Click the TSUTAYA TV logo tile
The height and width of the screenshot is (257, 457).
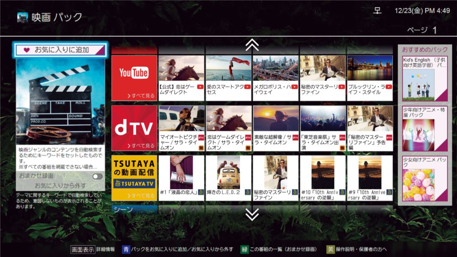(134, 178)
